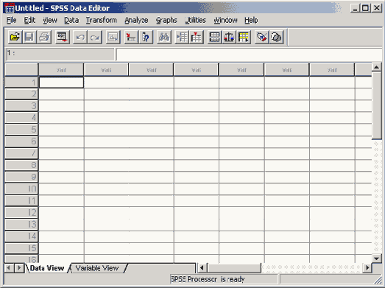Click the Undo arrow icon
Viewport: 385px width, 288px height.
tap(80, 38)
